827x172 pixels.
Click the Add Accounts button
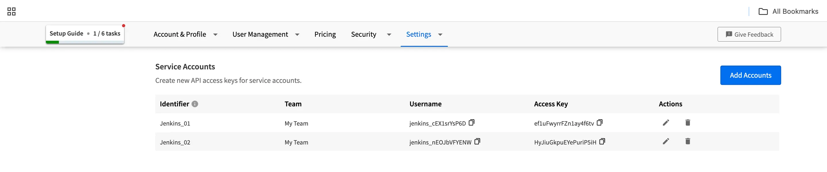coord(750,75)
